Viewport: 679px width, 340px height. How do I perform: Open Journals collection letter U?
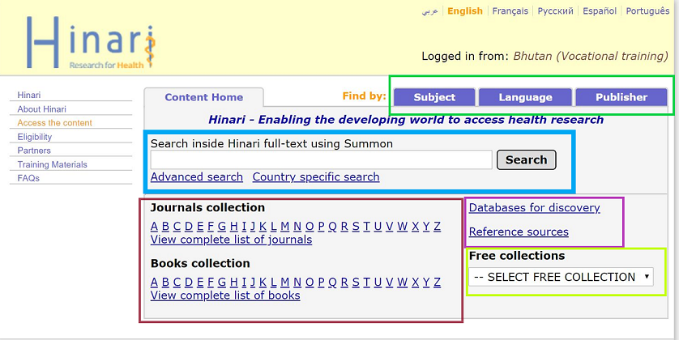[378, 226]
